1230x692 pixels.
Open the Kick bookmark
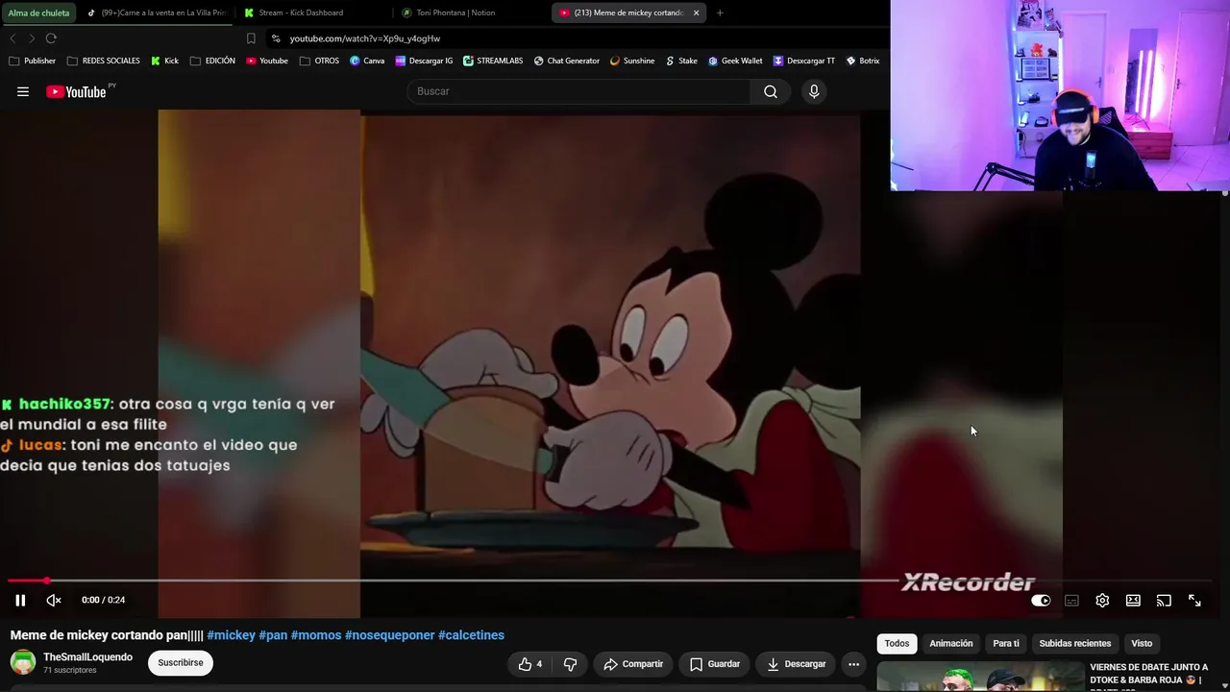click(x=164, y=61)
